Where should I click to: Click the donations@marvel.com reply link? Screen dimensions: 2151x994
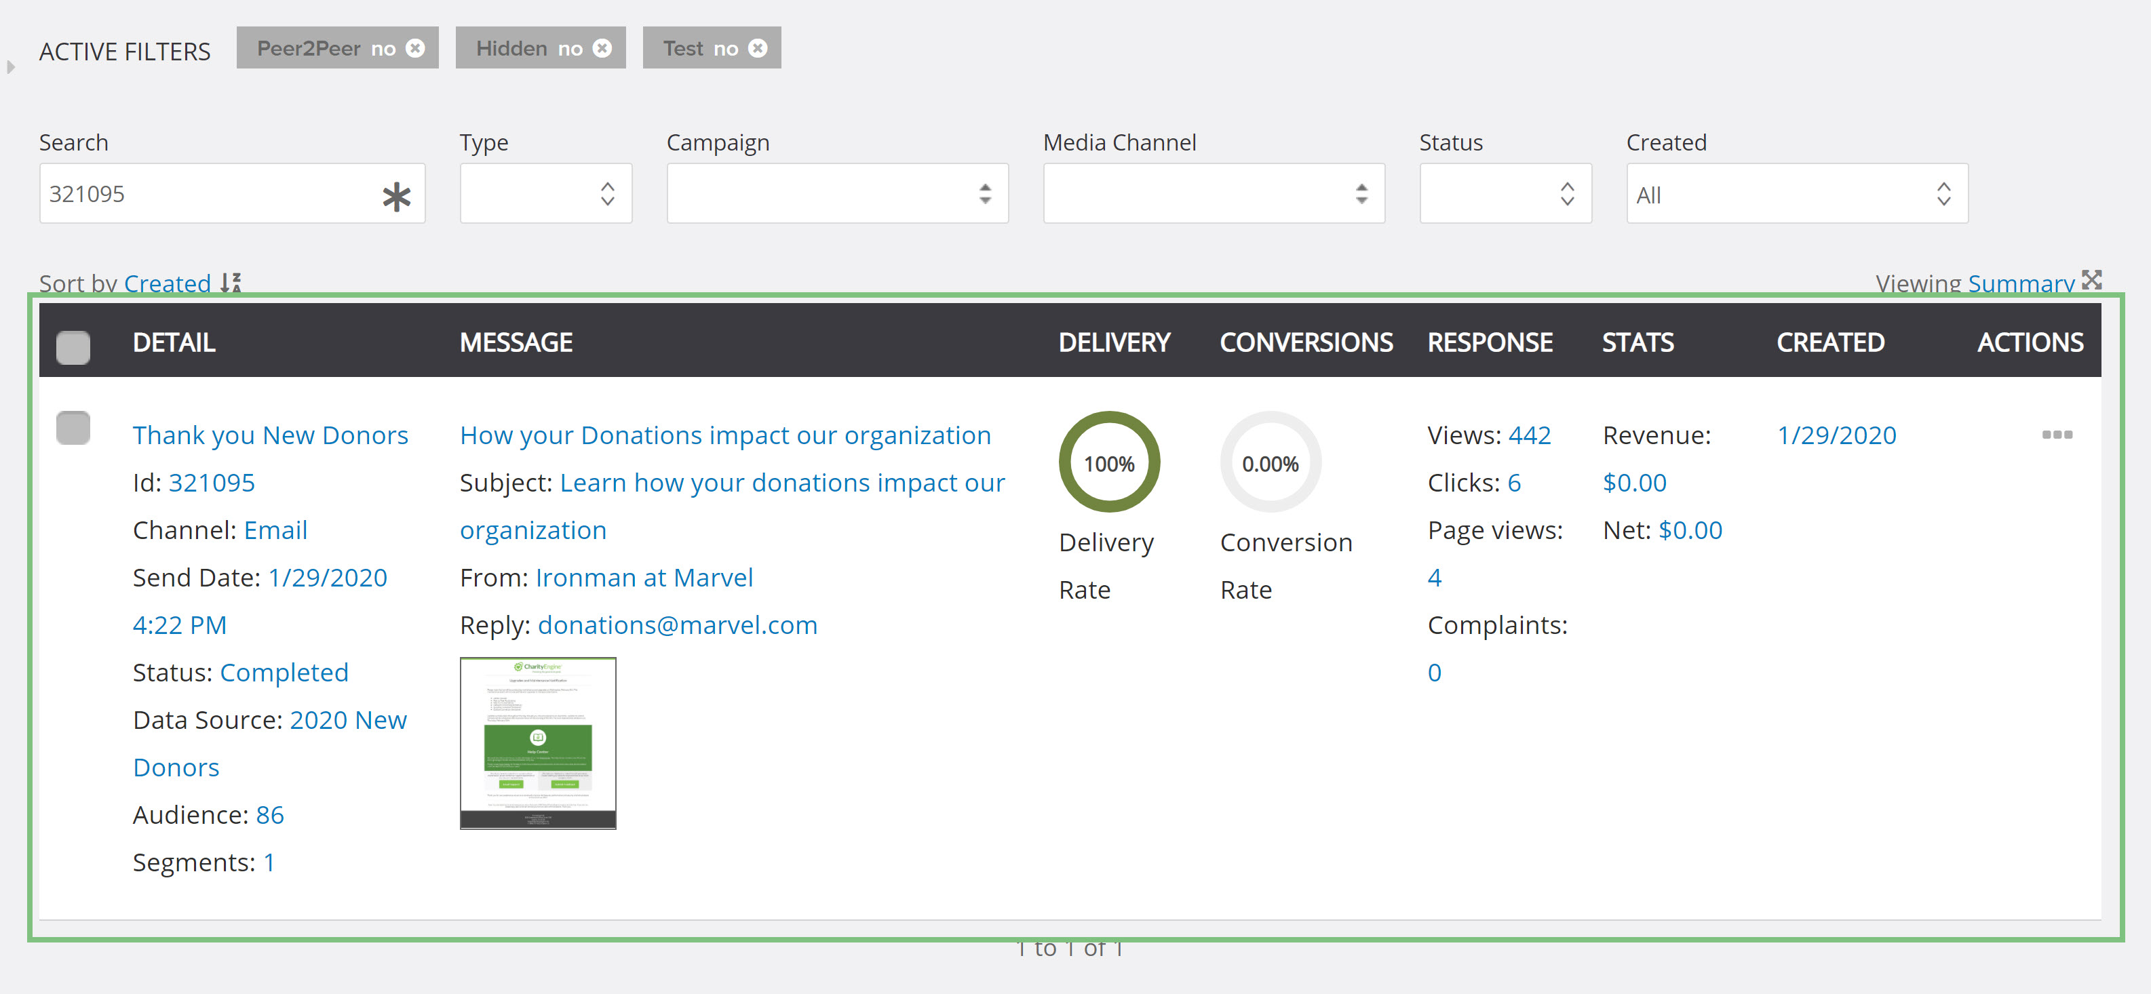tap(677, 625)
